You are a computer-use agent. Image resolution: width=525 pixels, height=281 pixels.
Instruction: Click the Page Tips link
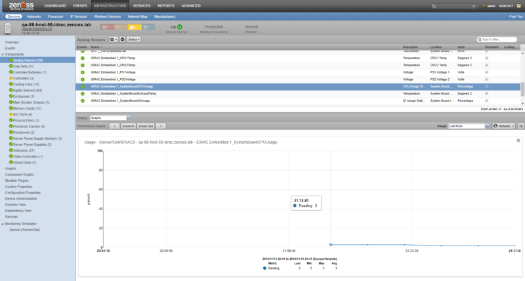pos(516,16)
